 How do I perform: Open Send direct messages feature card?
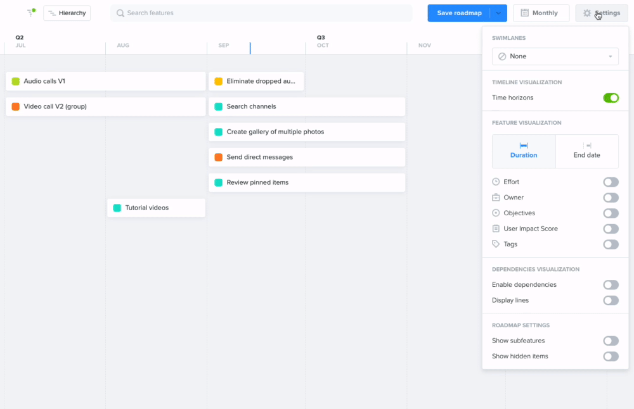pyautogui.click(x=307, y=157)
